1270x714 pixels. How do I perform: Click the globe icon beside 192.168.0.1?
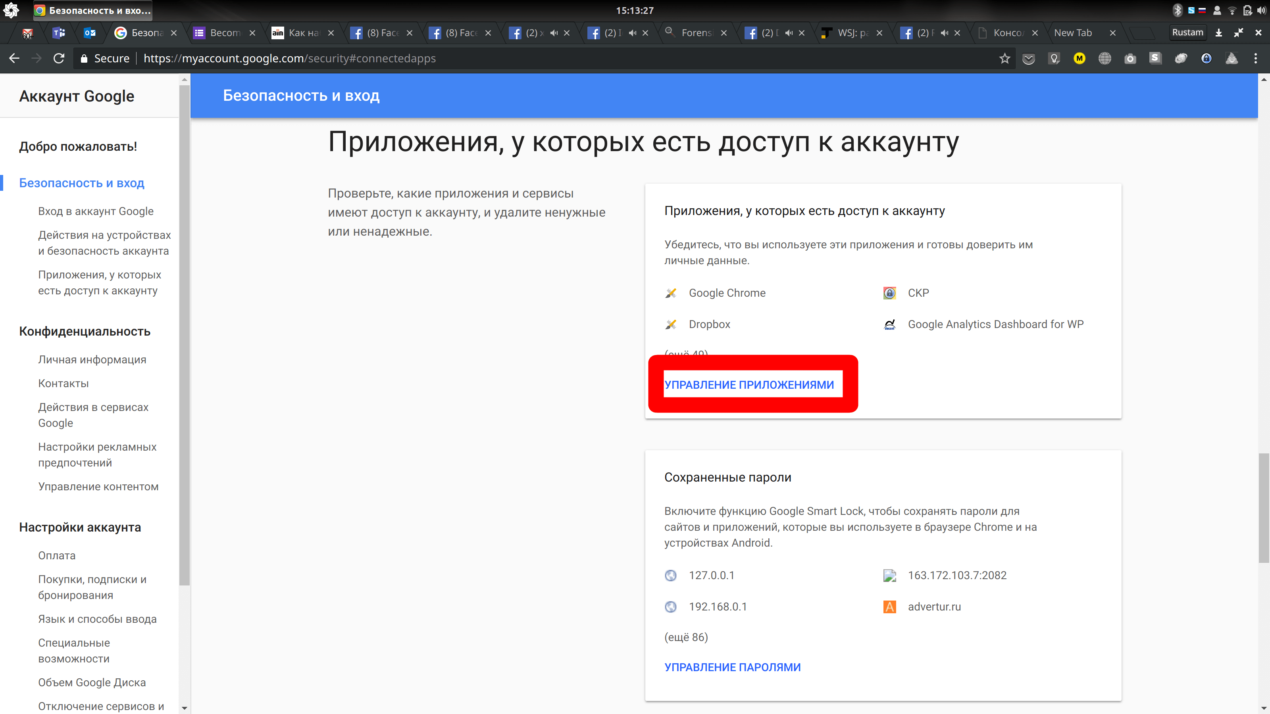click(670, 607)
